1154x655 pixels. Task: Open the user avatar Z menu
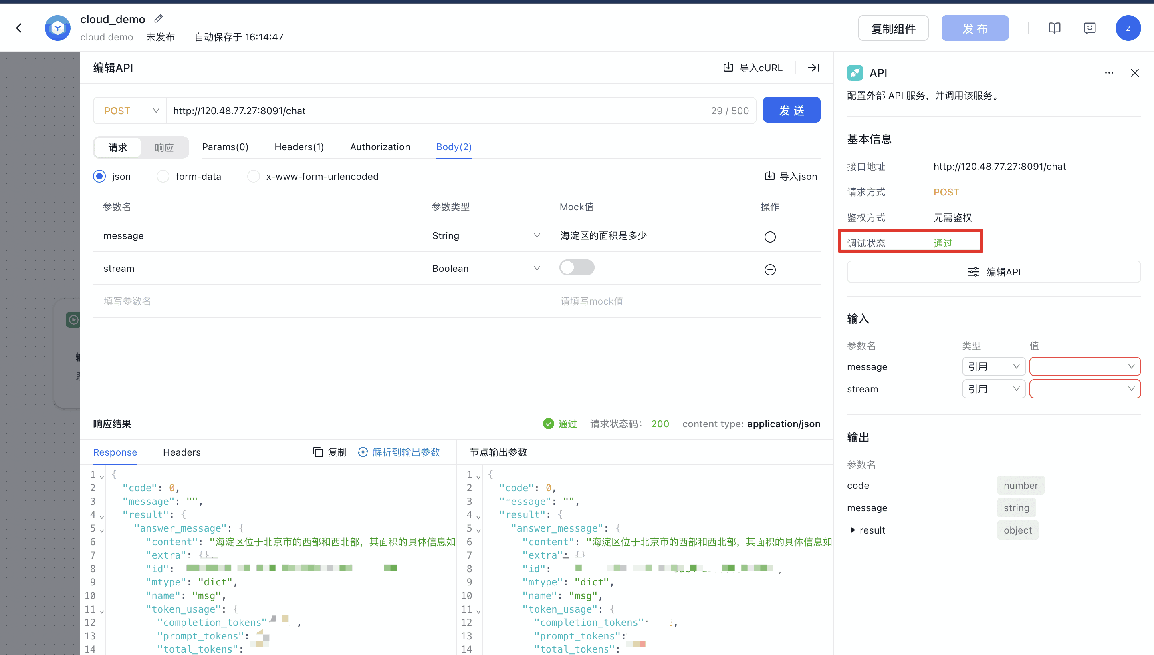pos(1128,28)
